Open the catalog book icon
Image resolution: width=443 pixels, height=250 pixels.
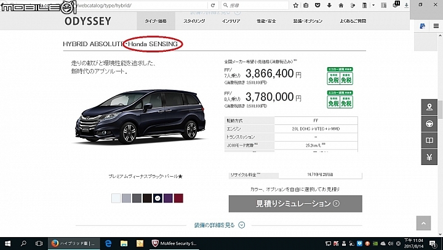[x=429, y=140]
